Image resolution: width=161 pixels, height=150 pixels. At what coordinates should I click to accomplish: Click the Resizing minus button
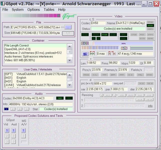click(114, 95)
